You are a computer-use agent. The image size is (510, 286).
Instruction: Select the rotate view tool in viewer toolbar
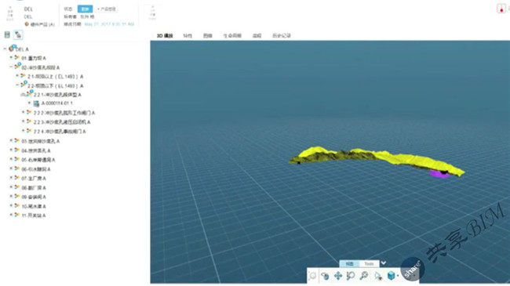tap(325, 276)
